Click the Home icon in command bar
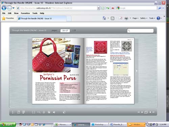The image size is (169, 127). click(104, 18)
